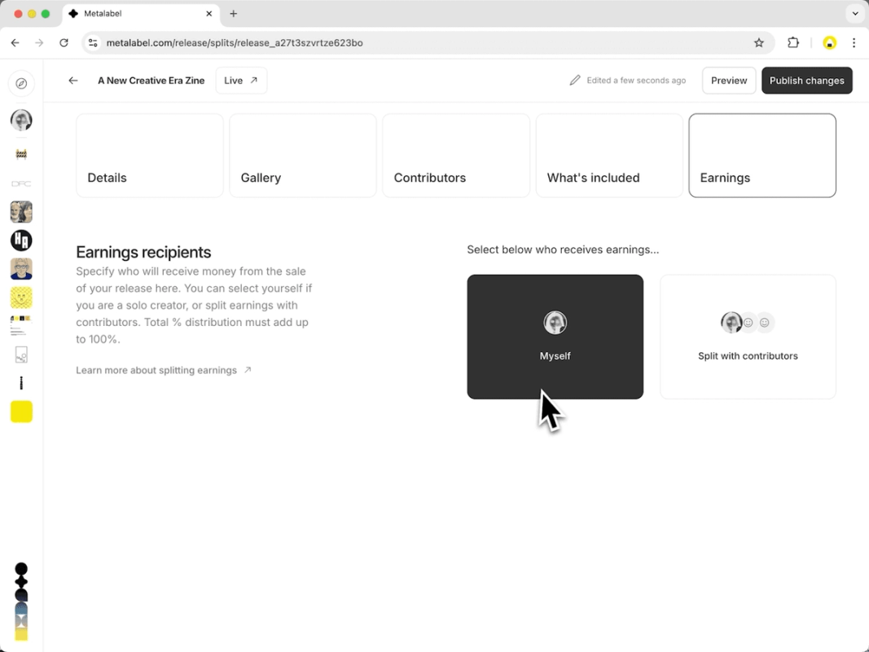Viewport: 869px width, 652px height.
Task: Open the Chrome three-dot menu
Action: (854, 42)
